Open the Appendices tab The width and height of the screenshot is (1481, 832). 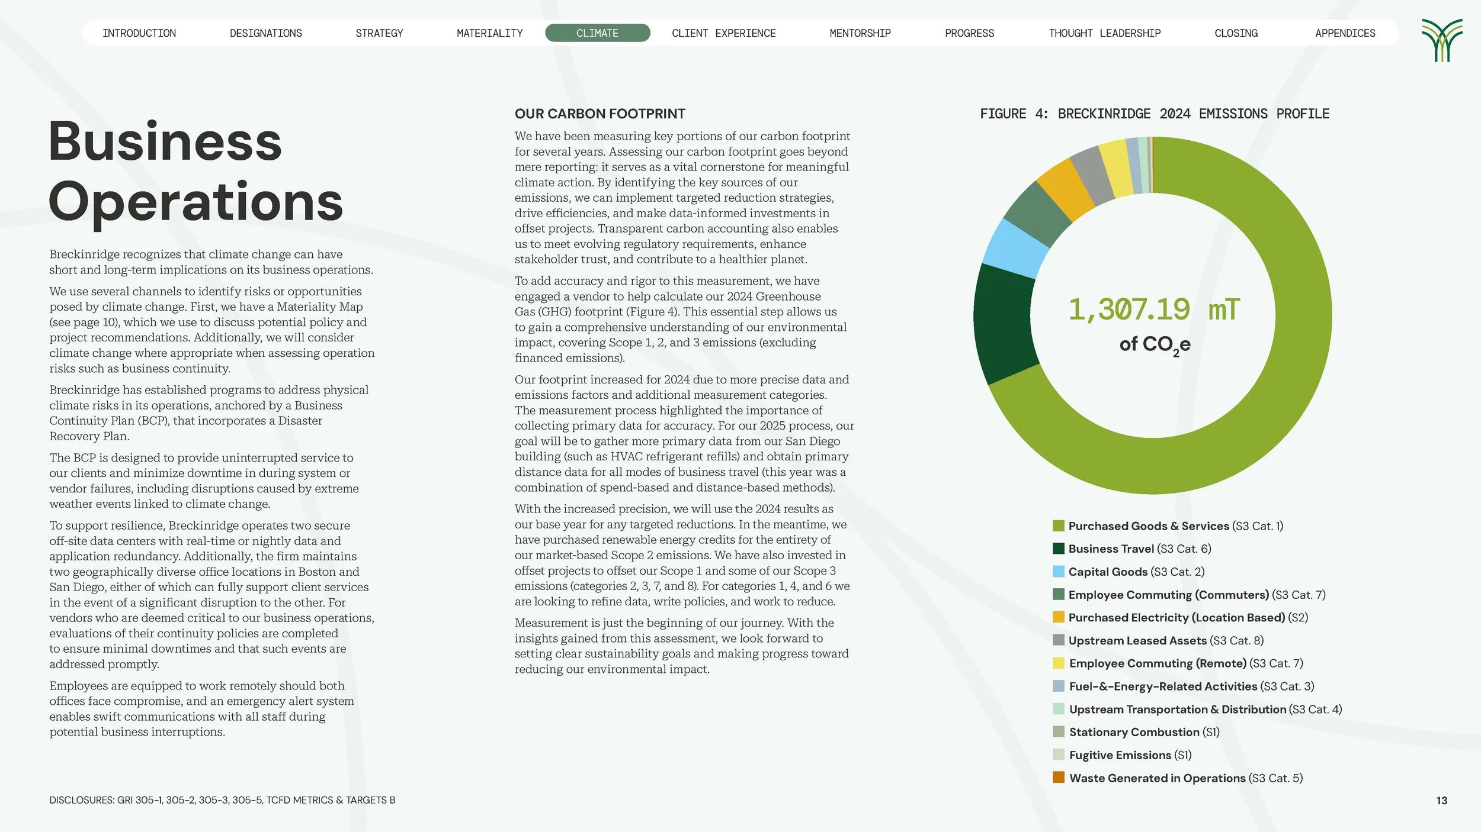coord(1345,33)
